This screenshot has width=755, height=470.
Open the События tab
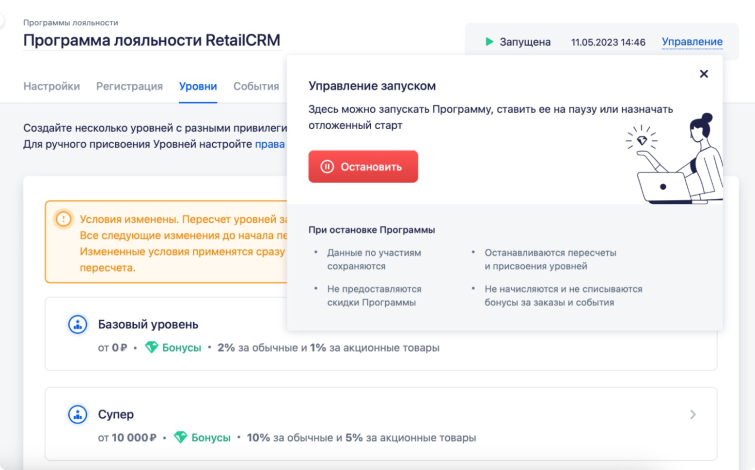[x=256, y=86]
